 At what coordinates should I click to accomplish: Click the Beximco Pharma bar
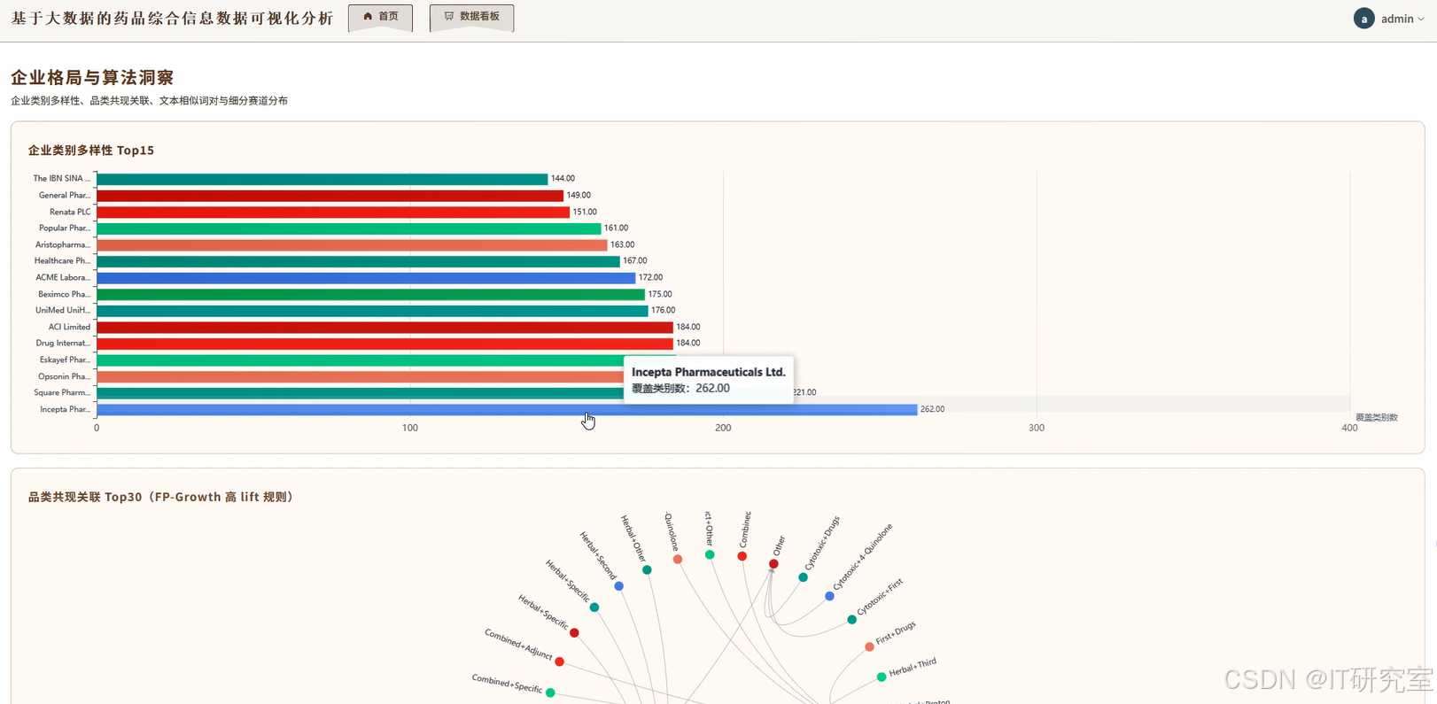[371, 295]
